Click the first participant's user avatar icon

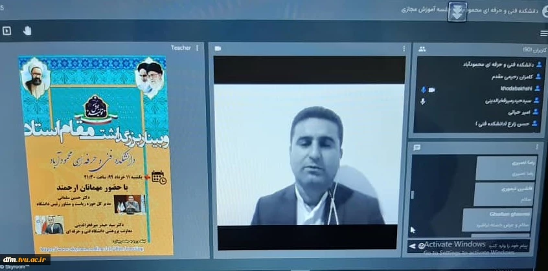pos(538,65)
